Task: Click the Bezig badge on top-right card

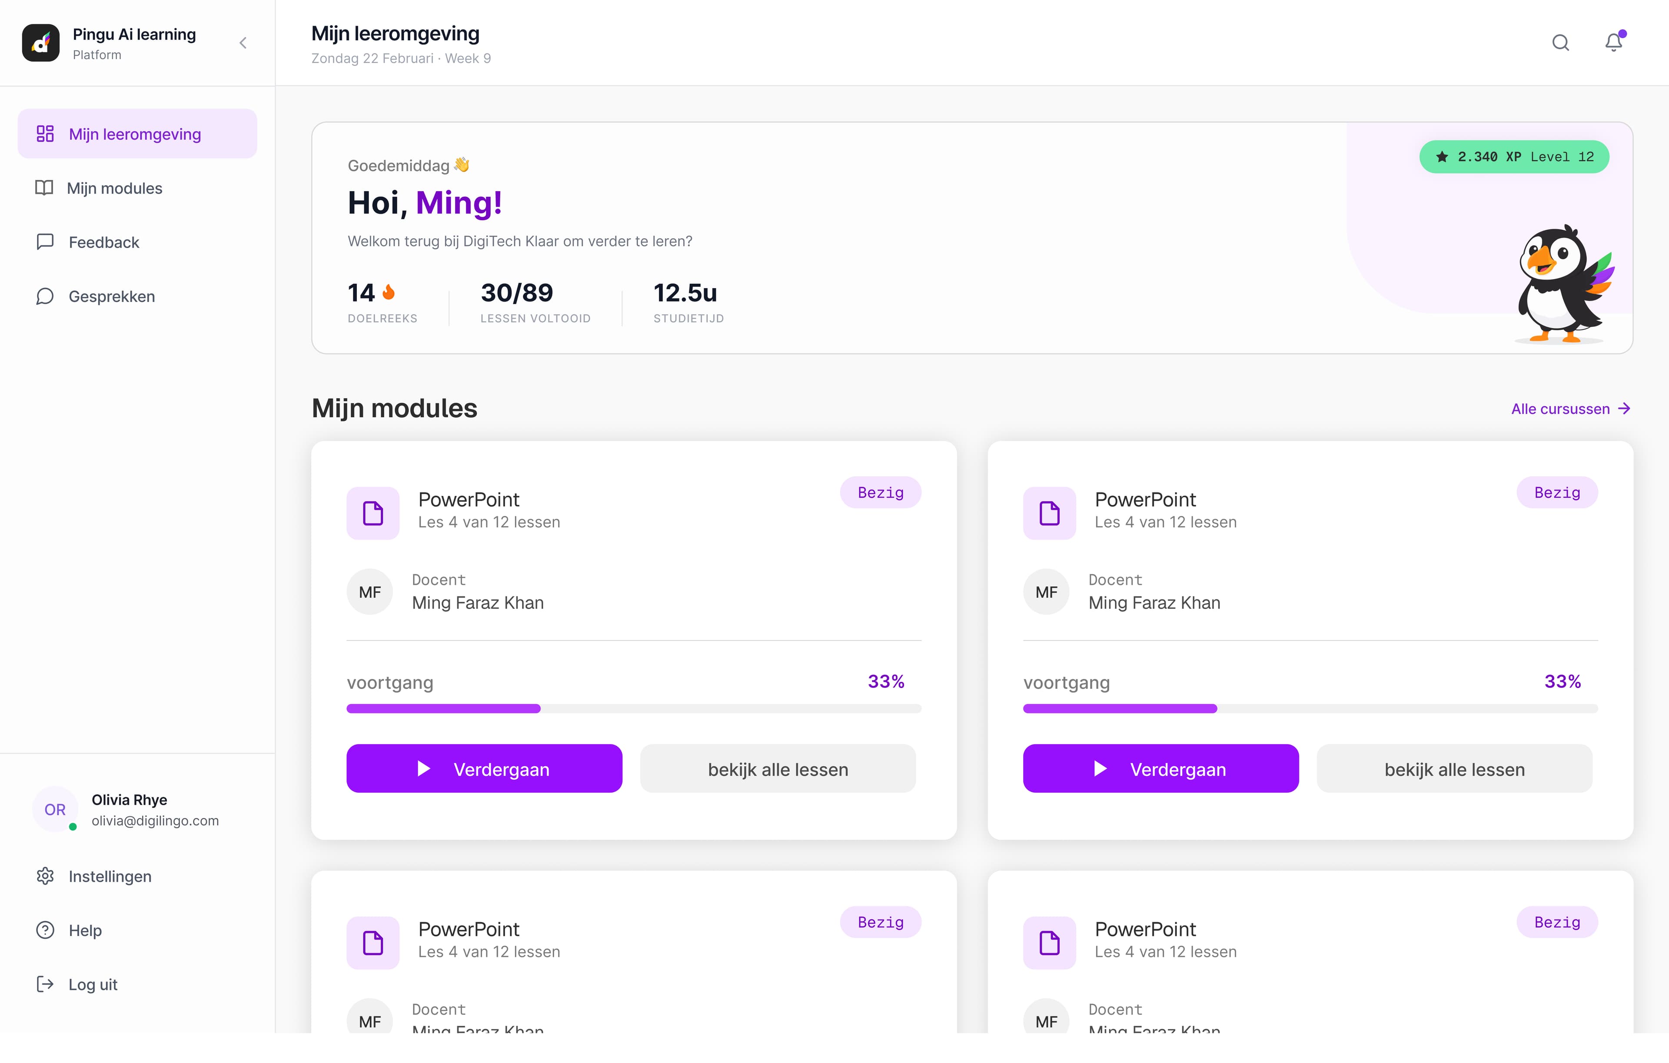Action: 1557,493
